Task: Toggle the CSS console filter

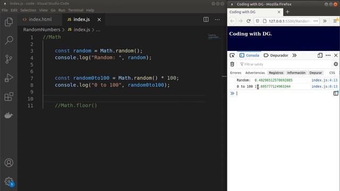Action: pos(332,73)
